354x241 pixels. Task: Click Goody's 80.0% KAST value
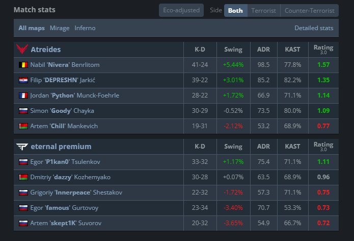pyautogui.click(x=292, y=111)
